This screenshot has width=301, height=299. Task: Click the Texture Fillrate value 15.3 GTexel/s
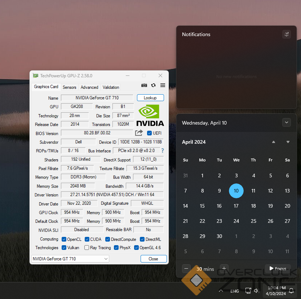click(145, 168)
